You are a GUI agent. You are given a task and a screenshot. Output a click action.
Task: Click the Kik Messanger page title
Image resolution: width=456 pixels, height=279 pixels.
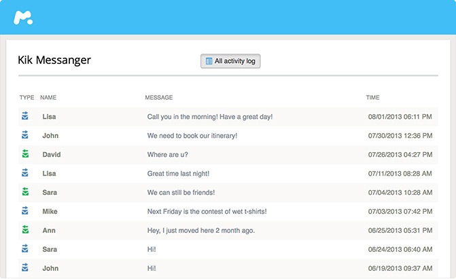pyautogui.click(x=54, y=60)
